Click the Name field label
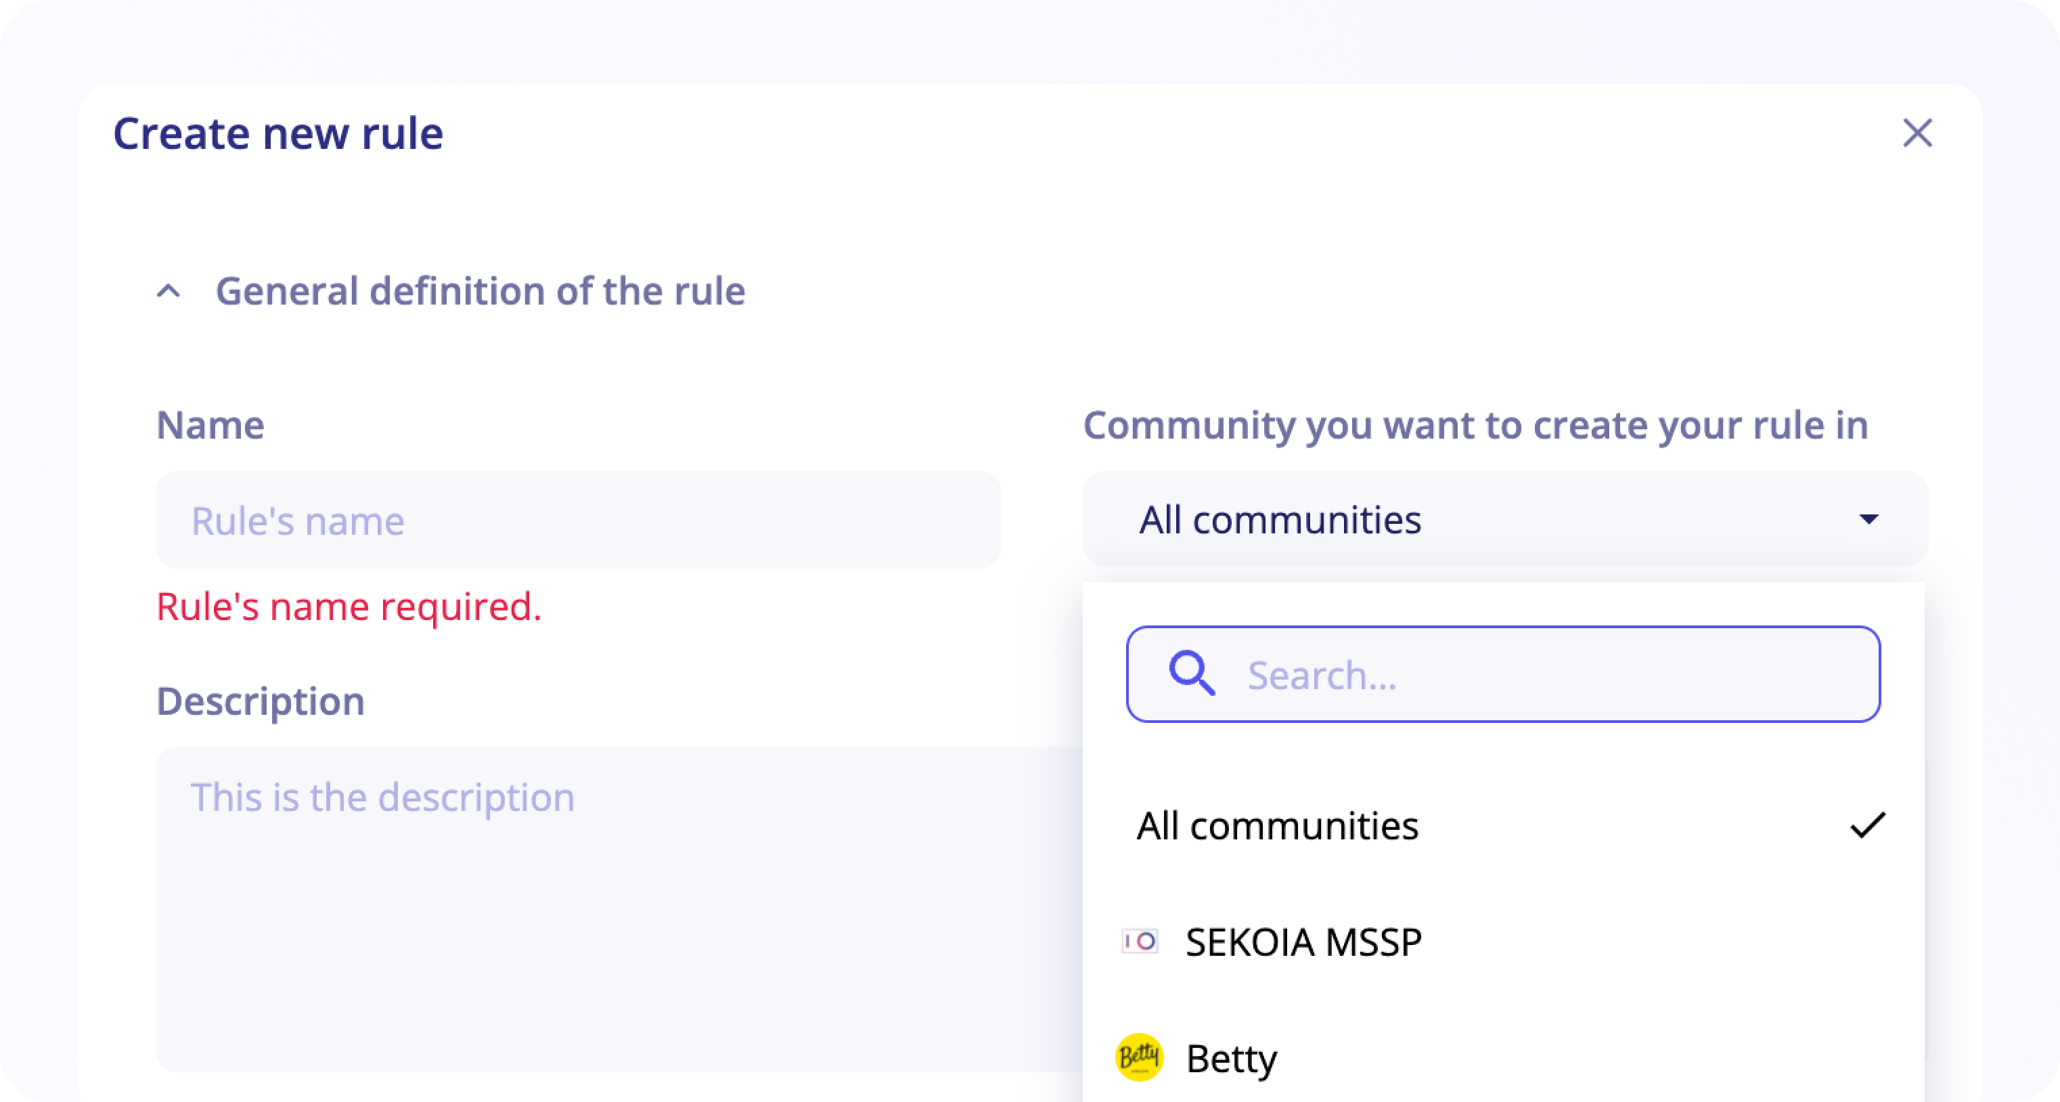Viewport: 2060px width, 1102px height. [211, 424]
